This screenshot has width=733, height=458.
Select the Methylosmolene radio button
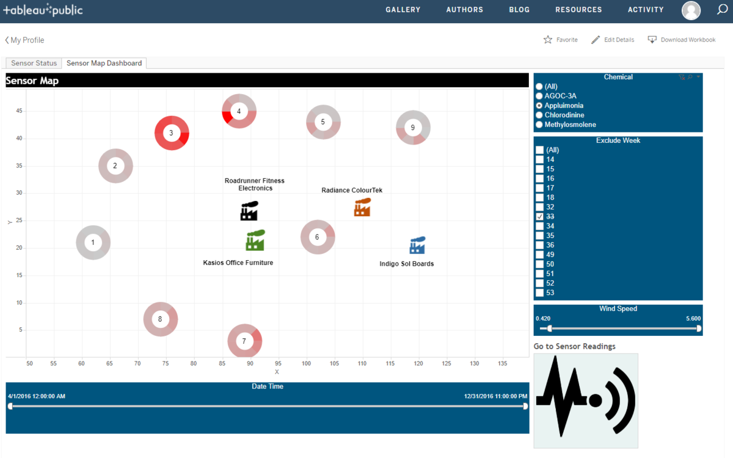click(x=539, y=125)
